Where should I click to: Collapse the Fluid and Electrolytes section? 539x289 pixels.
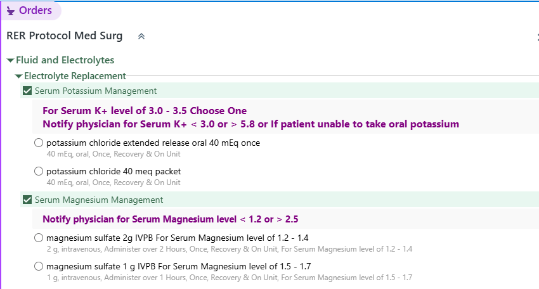(x=10, y=60)
